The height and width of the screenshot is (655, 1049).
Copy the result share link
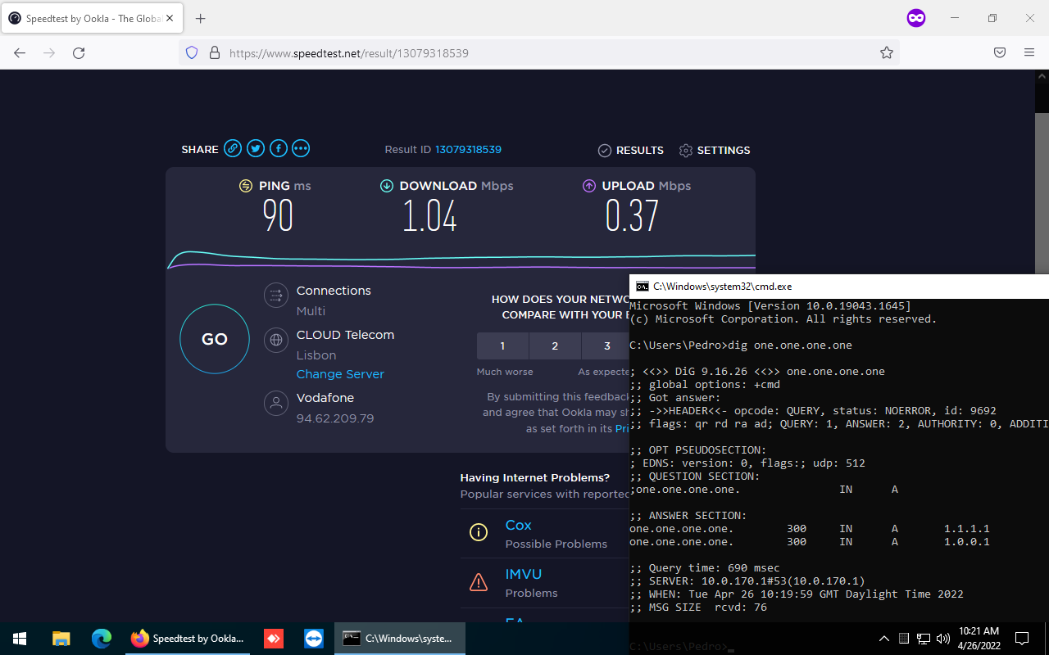(233, 148)
